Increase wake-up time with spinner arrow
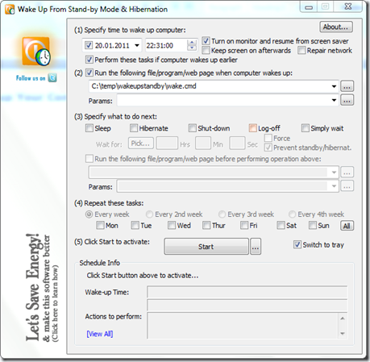 [192, 43]
